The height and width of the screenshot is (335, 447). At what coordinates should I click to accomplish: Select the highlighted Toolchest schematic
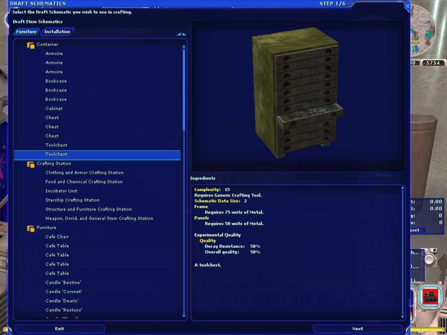56,154
